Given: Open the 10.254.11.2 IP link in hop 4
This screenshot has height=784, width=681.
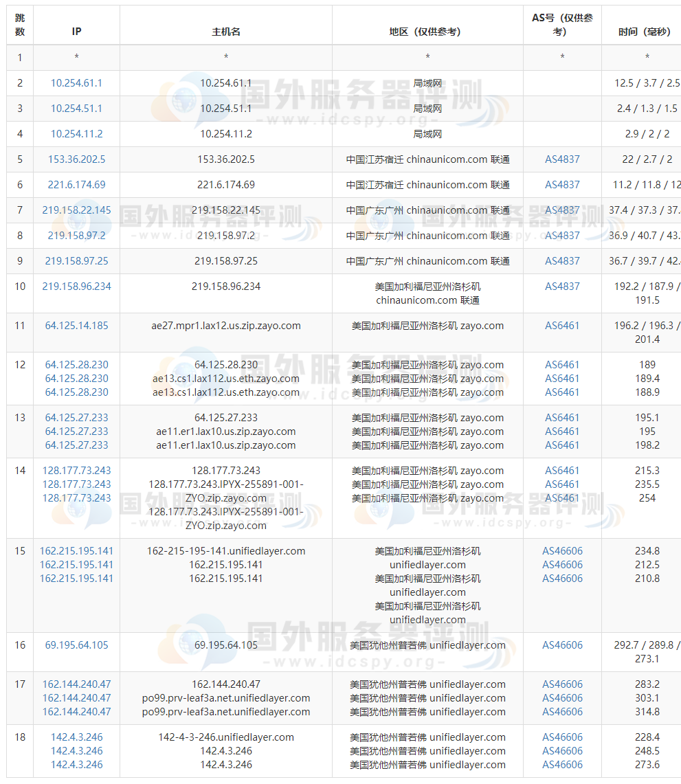Looking at the screenshot, I should [76, 134].
